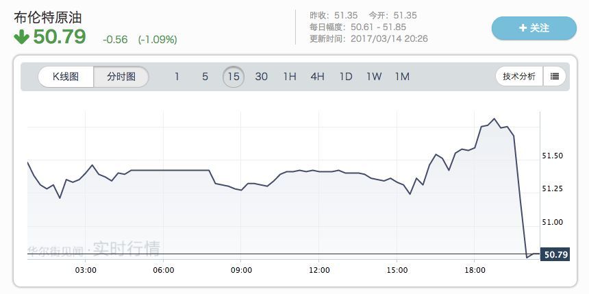
Task: Click the green down arrow price indicator
Action: [21, 37]
